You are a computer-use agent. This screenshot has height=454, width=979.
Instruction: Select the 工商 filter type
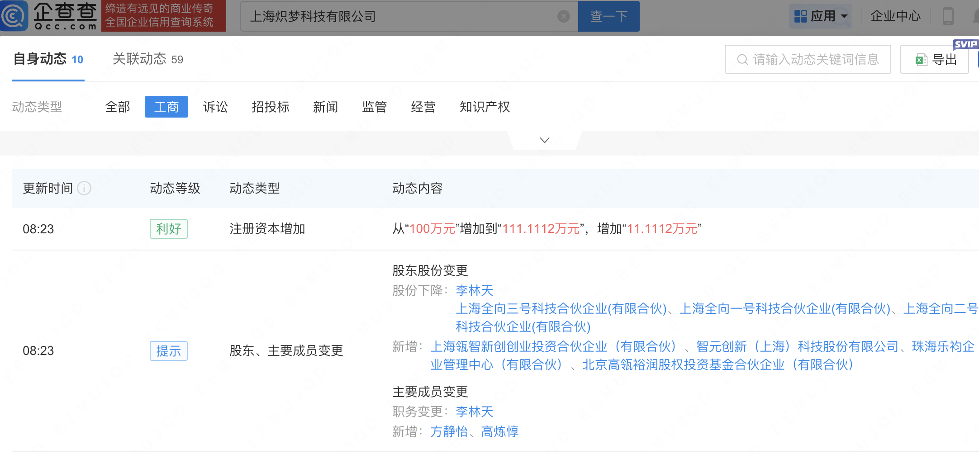(166, 107)
